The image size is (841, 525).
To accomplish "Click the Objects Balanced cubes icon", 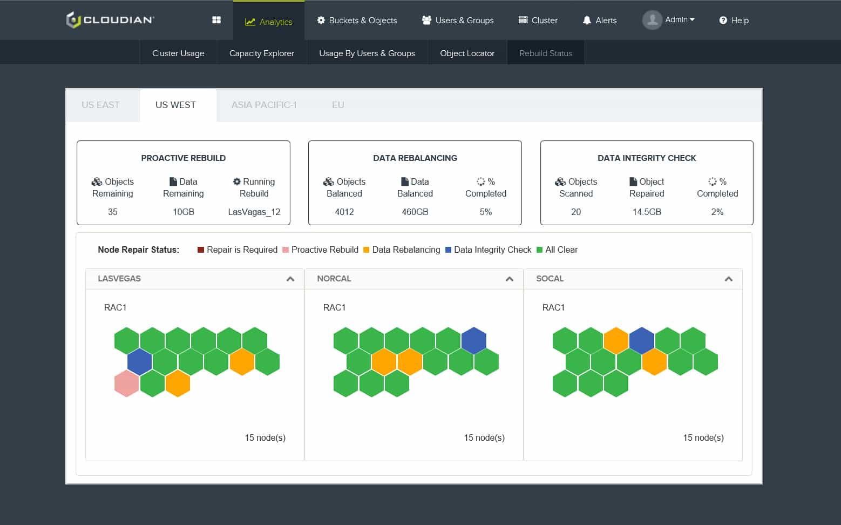I will (329, 181).
